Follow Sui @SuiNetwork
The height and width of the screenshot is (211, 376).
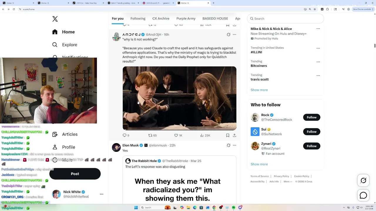coord(312,132)
